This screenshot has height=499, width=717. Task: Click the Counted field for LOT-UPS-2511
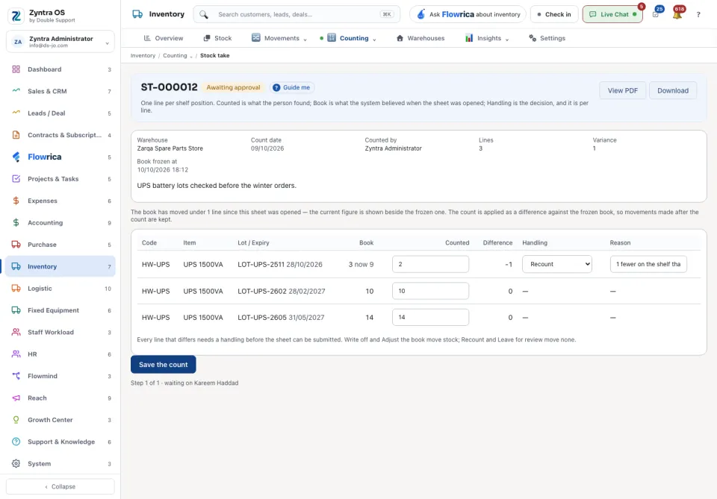point(430,264)
